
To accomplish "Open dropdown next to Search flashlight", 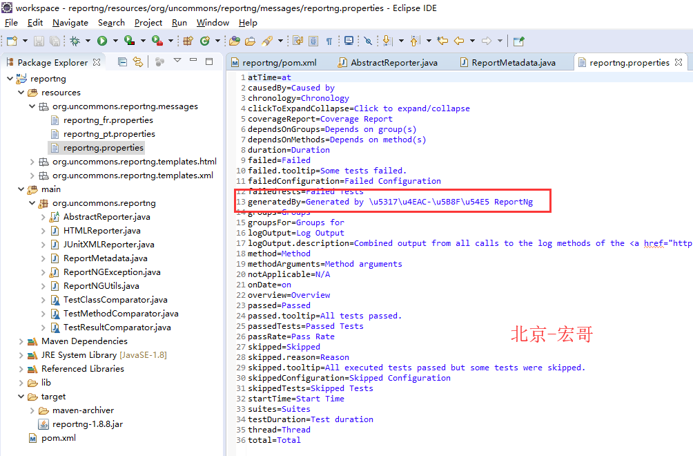I will coord(280,41).
